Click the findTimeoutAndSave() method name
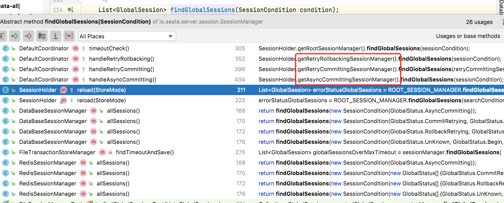Screen dimensions: 504x203 tap(145, 152)
